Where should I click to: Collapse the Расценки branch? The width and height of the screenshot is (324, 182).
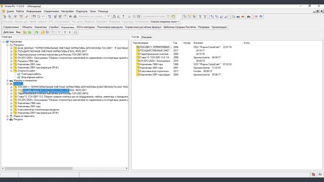click(x=8, y=45)
